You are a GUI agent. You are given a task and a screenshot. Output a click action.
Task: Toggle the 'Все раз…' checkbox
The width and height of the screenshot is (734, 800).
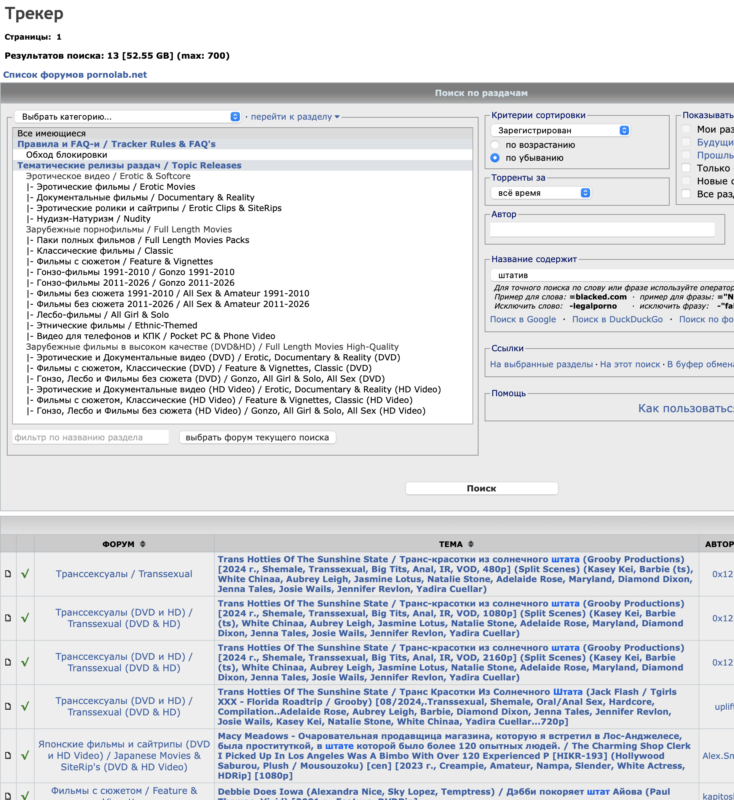coord(686,194)
